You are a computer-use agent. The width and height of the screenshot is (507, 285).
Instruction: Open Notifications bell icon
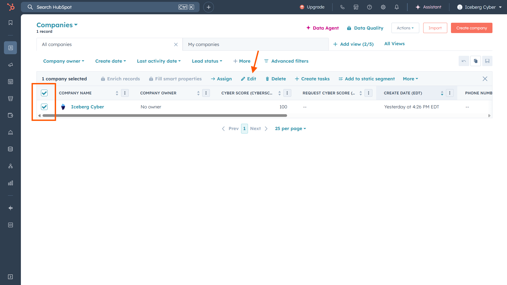[397, 7]
